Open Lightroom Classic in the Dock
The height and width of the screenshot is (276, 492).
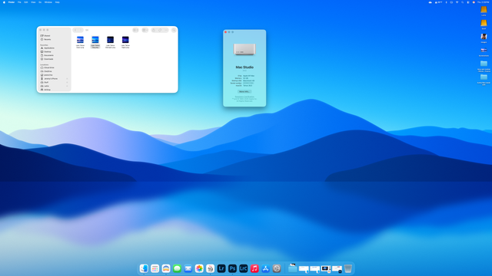[244, 268]
